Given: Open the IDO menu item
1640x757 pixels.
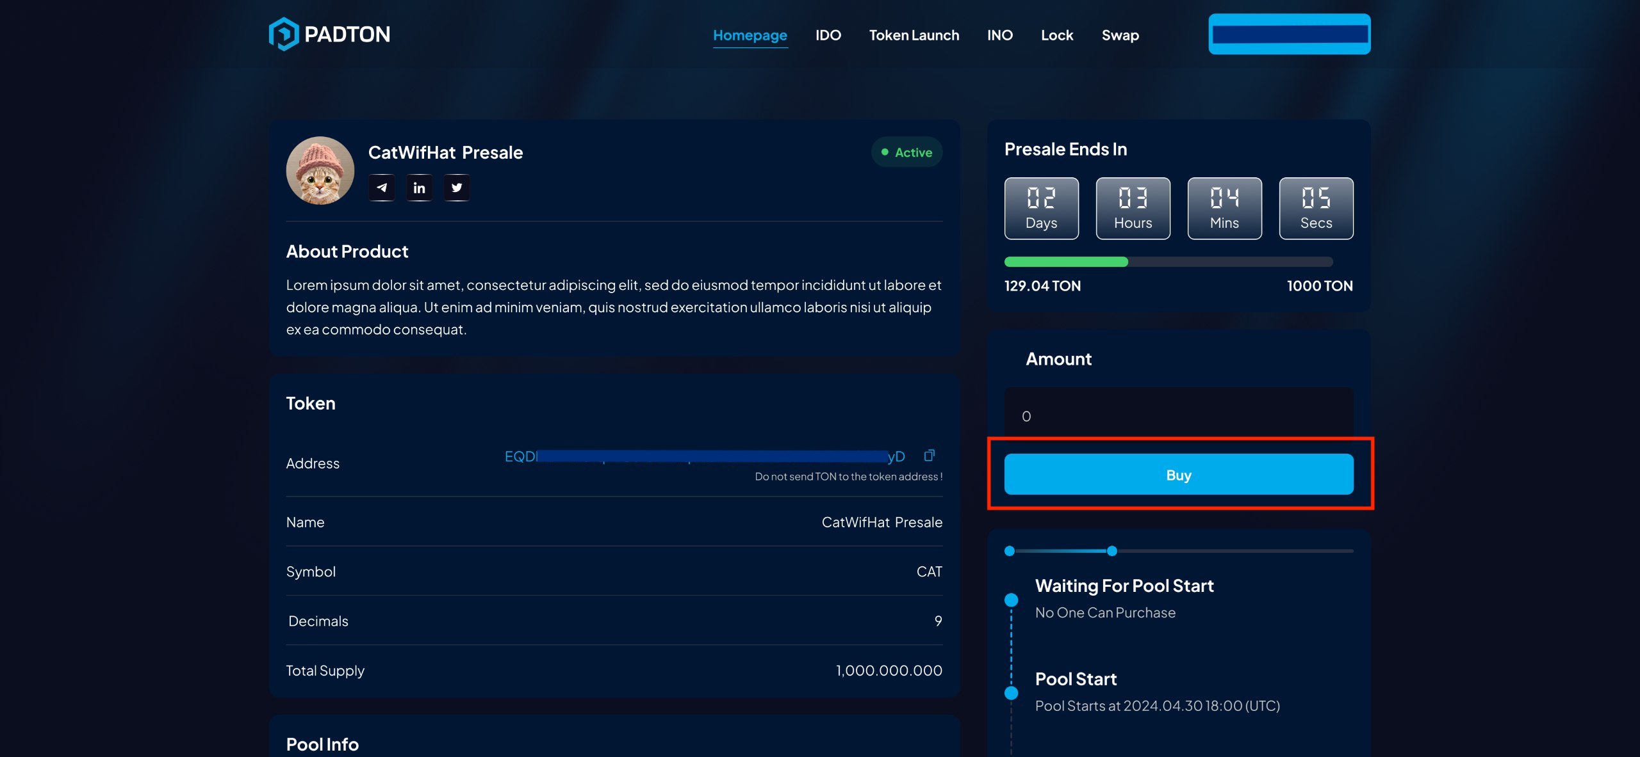Looking at the screenshot, I should (828, 35).
